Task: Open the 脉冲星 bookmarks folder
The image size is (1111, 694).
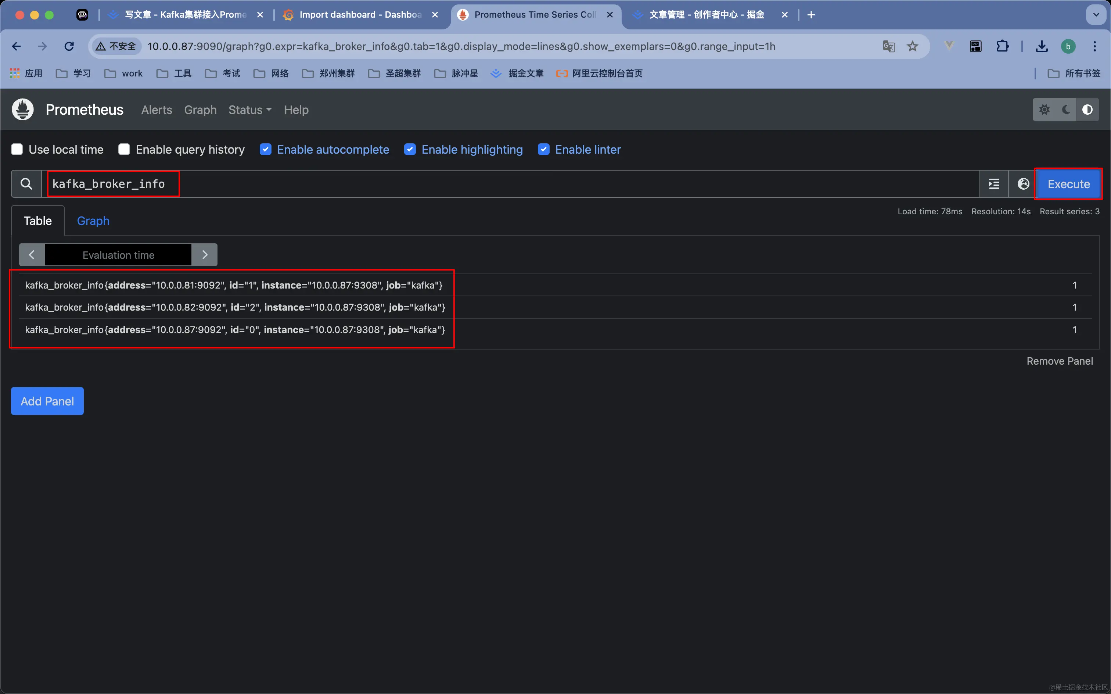Action: click(456, 74)
